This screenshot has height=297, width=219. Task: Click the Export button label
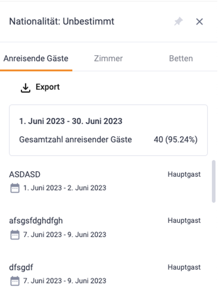pos(48,87)
